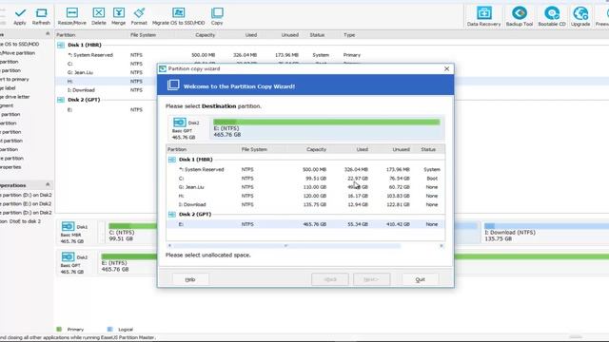Collapse the top sidebar section

click(x=48, y=34)
